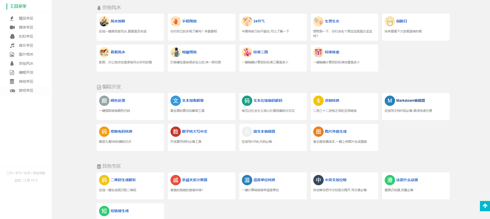
Task: Select 编程开发 in the sidebar menu
Action: pos(26,72)
